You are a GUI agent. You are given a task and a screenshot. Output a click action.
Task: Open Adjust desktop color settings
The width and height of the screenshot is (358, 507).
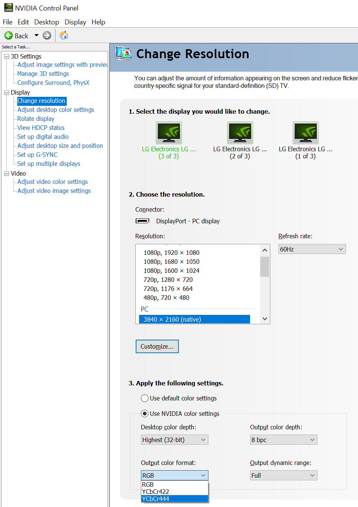click(x=56, y=110)
